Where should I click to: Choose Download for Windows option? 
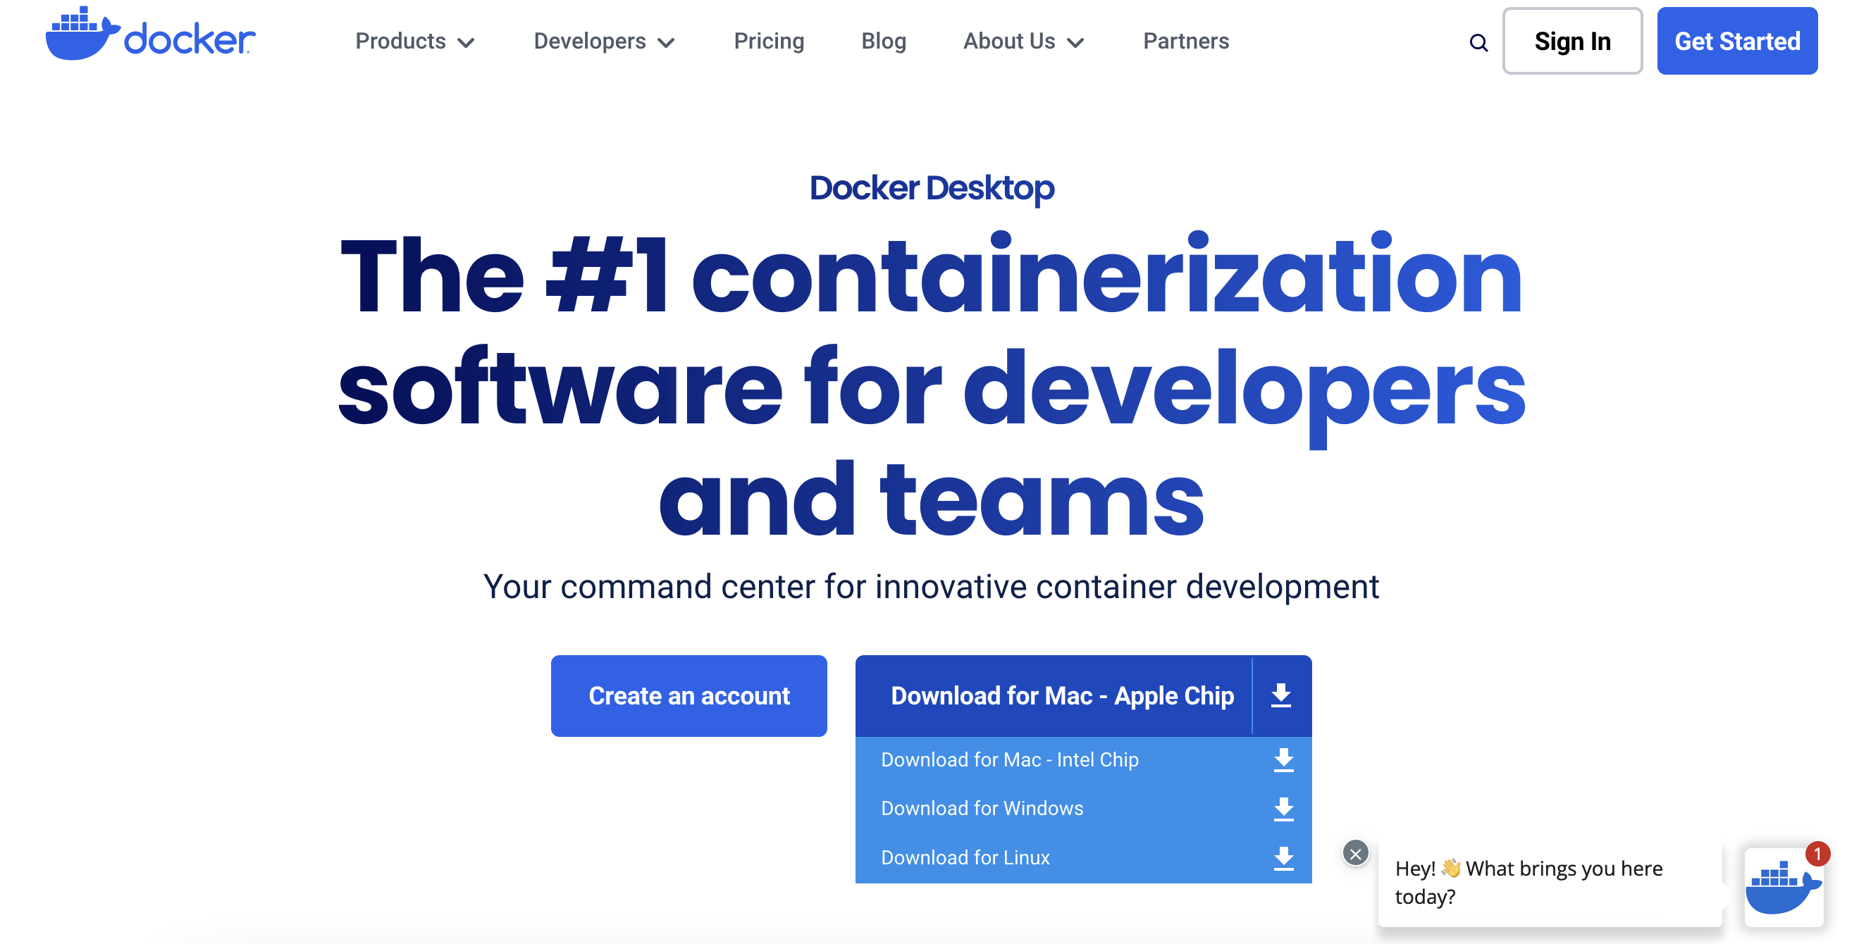click(x=1083, y=809)
